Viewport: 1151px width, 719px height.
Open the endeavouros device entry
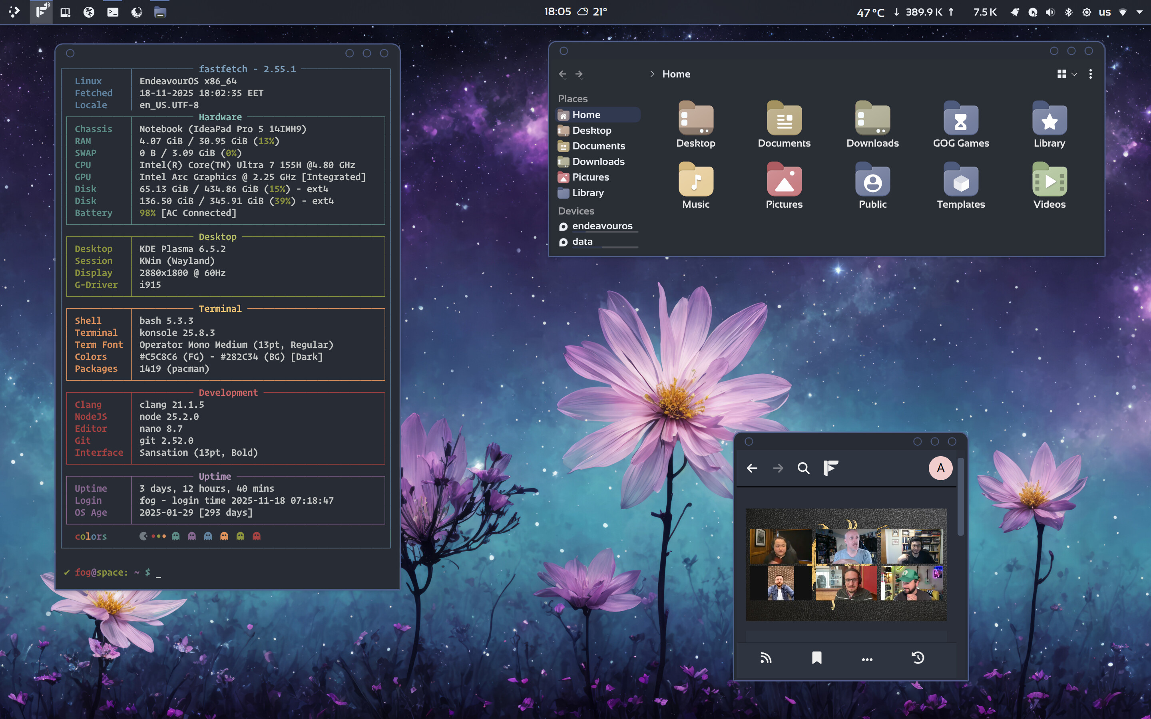pyautogui.click(x=601, y=226)
